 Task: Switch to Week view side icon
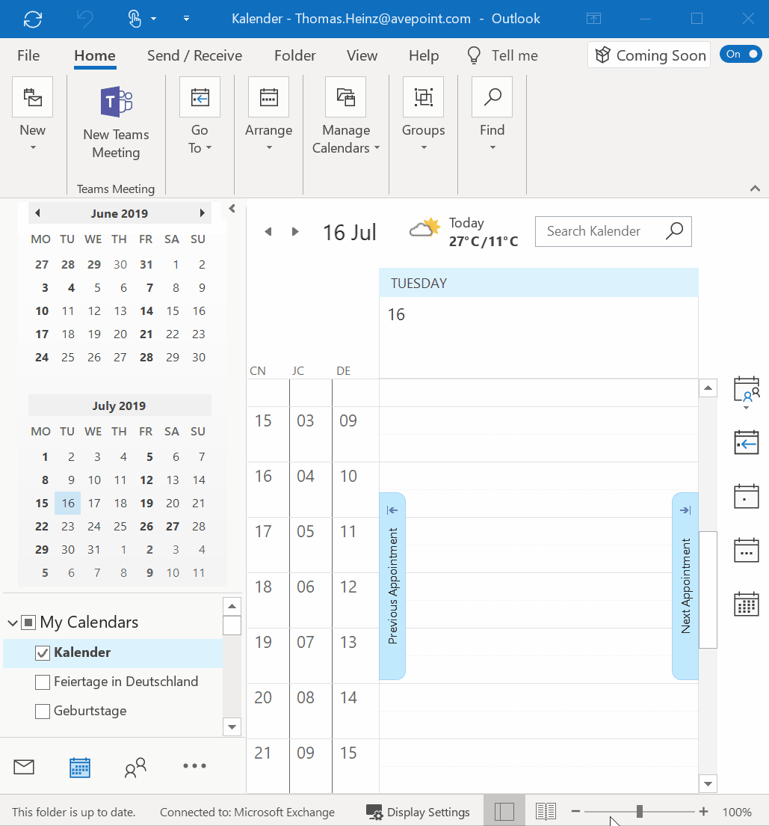pyautogui.click(x=747, y=551)
